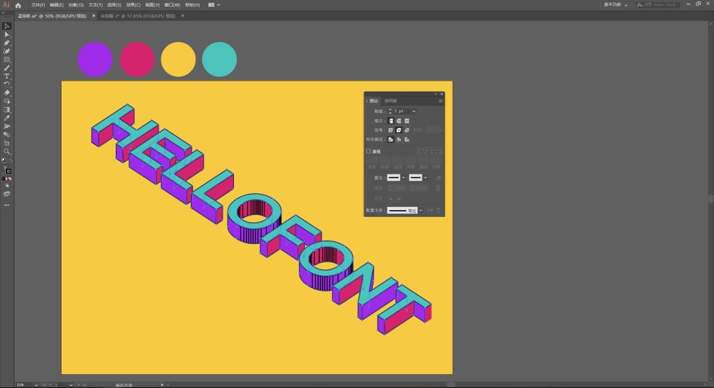
Task: Open the stroke weight dropdown
Action: 414,111
